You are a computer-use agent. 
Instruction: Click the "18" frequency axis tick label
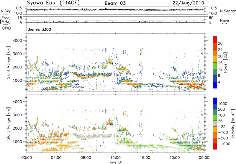pyautogui.click(x=20, y=18)
